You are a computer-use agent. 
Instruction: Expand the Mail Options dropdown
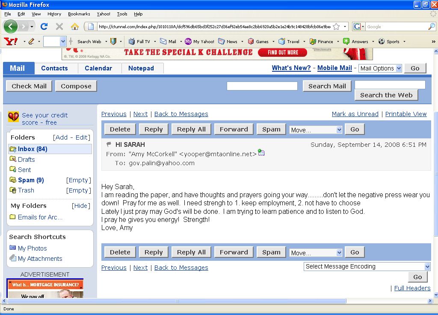pyautogui.click(x=380, y=68)
